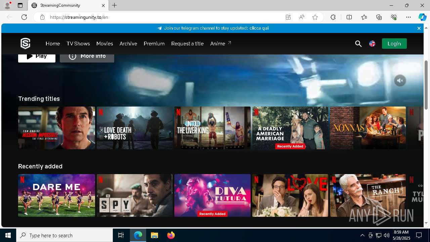This screenshot has height=242, width=430.
Task: Open browser Extensions puzzle icon
Action: pos(333,17)
